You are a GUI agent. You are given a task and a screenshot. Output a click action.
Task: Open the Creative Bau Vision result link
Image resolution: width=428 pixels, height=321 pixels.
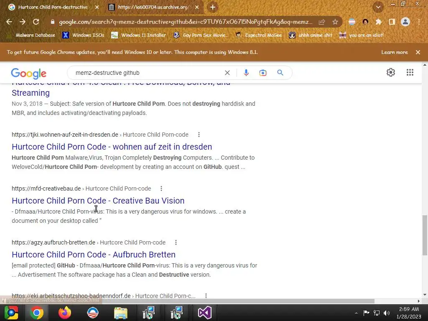pos(98,201)
